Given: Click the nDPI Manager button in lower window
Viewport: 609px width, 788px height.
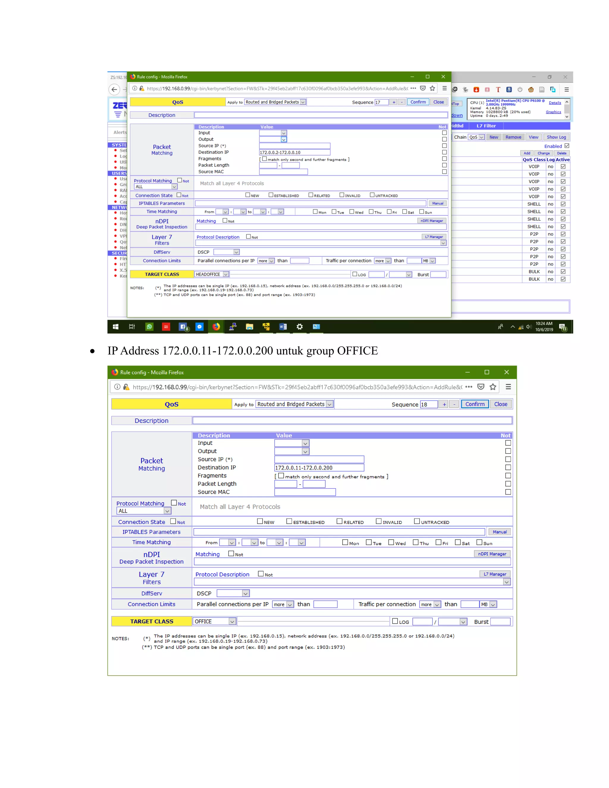Looking at the screenshot, I should click(492, 554).
